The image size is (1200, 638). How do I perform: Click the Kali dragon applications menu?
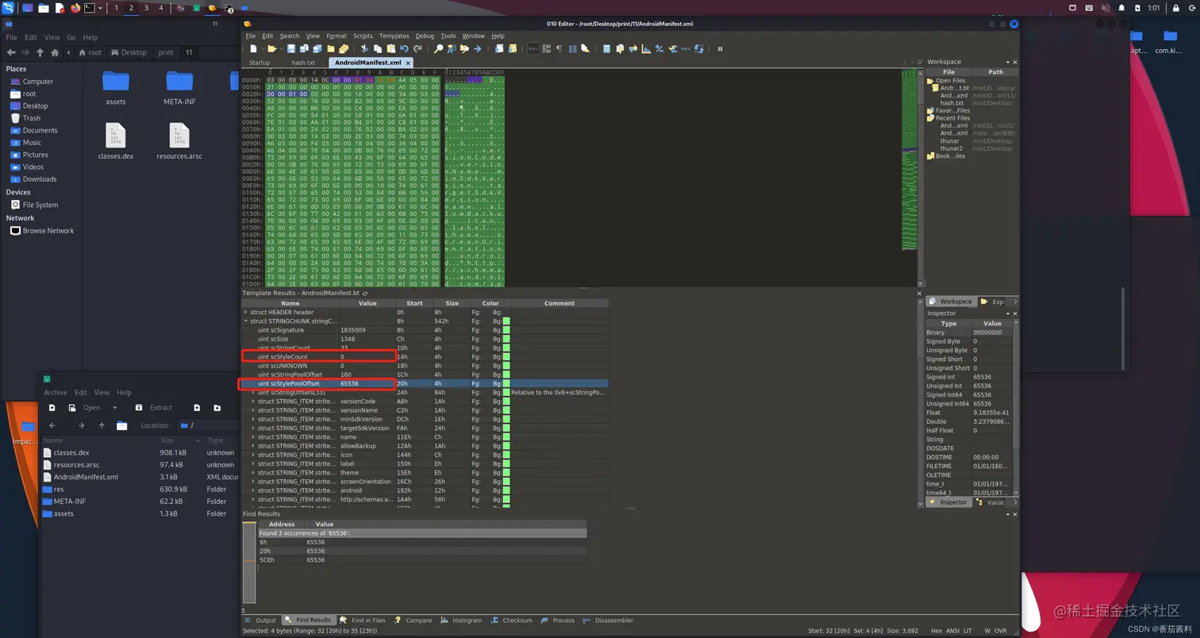coord(8,8)
